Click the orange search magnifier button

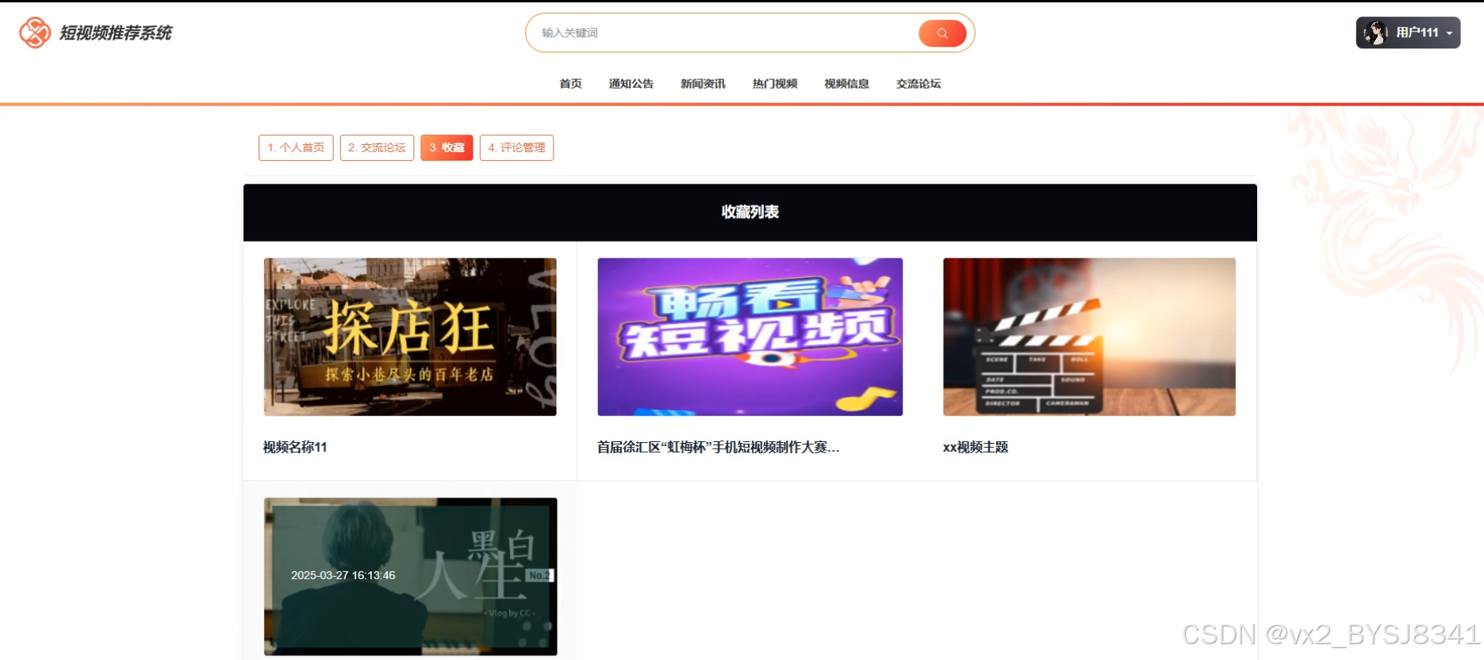942,33
